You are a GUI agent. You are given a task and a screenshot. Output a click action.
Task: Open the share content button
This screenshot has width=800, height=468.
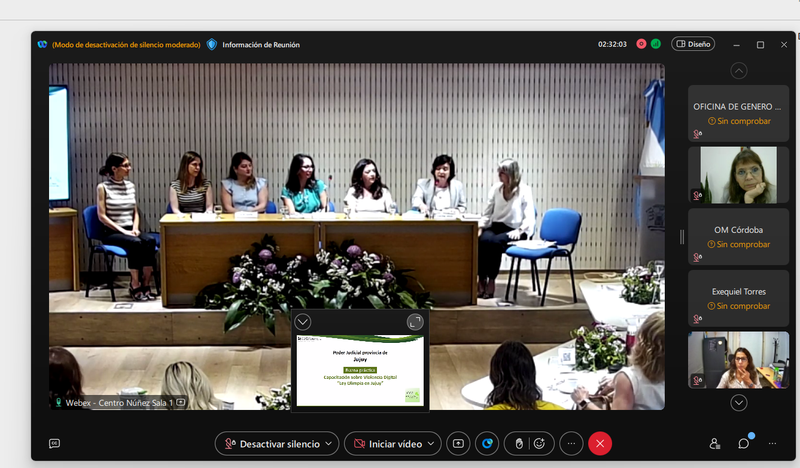[x=458, y=443]
